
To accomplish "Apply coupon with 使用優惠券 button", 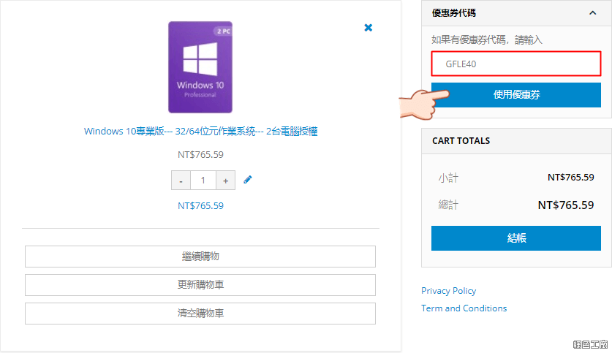I will 516,95.
